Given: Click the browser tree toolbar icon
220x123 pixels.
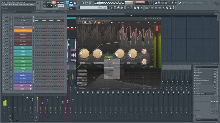Looking at the screenshot, I should click(x=132, y=8).
